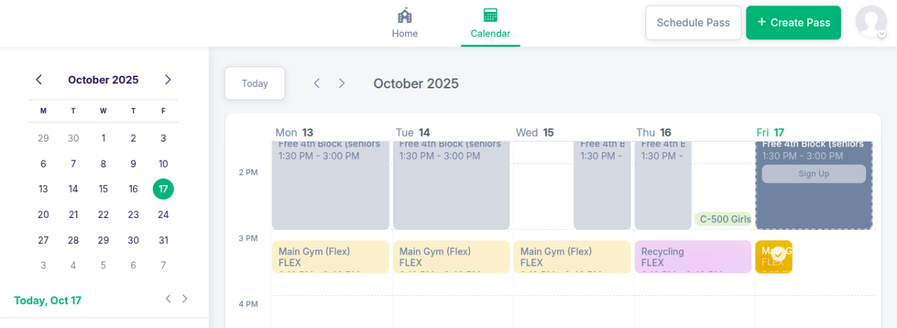
Task: Navigate to previous week in calendar view
Action: pos(317,83)
